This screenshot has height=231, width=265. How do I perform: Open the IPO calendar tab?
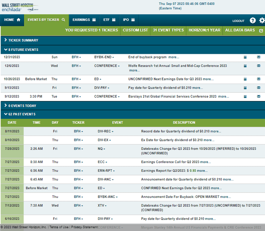(x=129, y=20)
